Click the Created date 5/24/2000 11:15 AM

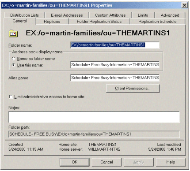(26, 149)
